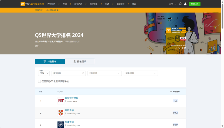
Task: Focus the 搜索院校 search input
Action: [69, 73]
